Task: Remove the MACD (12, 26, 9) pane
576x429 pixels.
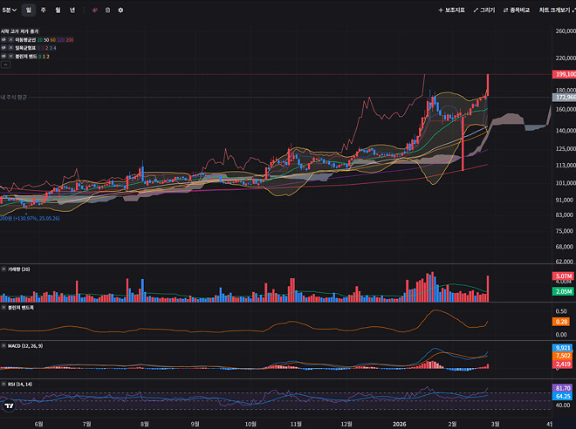Action: tap(3, 346)
